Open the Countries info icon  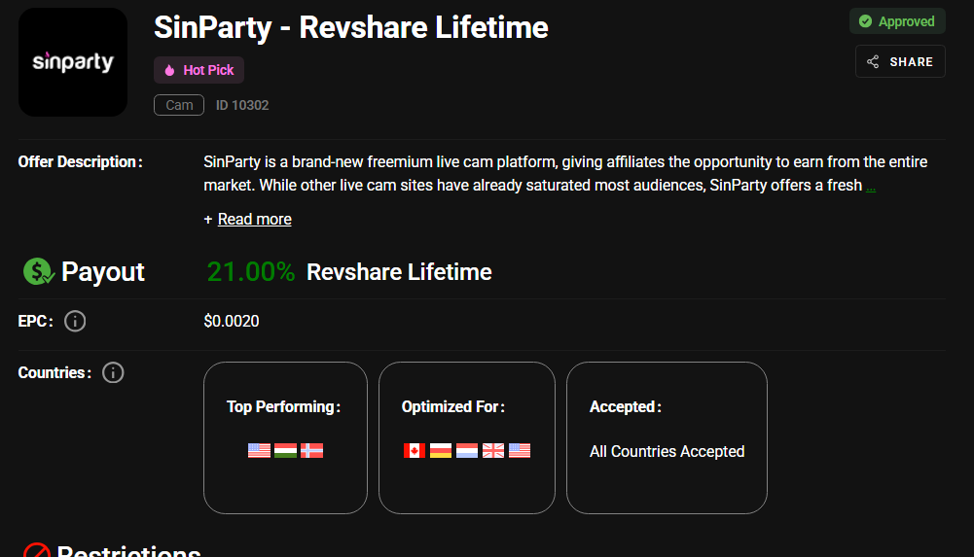113,372
